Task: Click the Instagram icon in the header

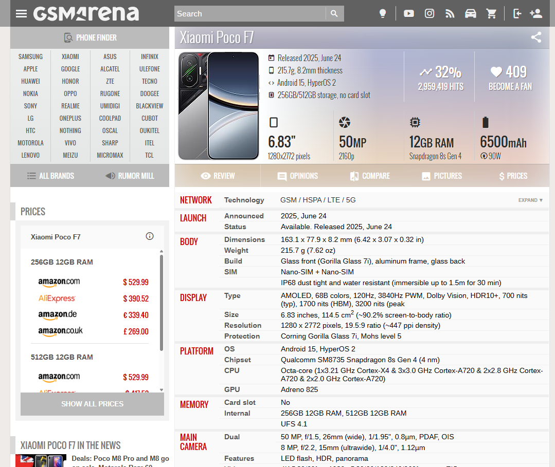Action: (x=429, y=13)
